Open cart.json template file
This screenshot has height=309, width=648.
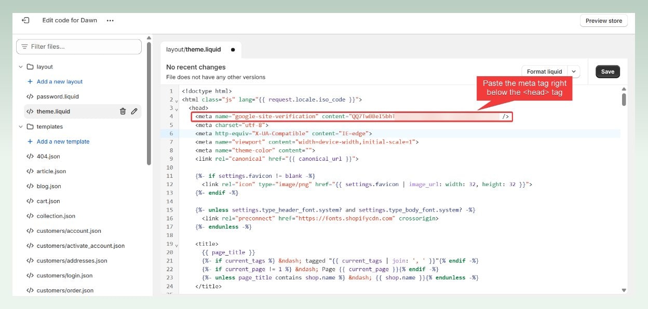tap(48, 201)
